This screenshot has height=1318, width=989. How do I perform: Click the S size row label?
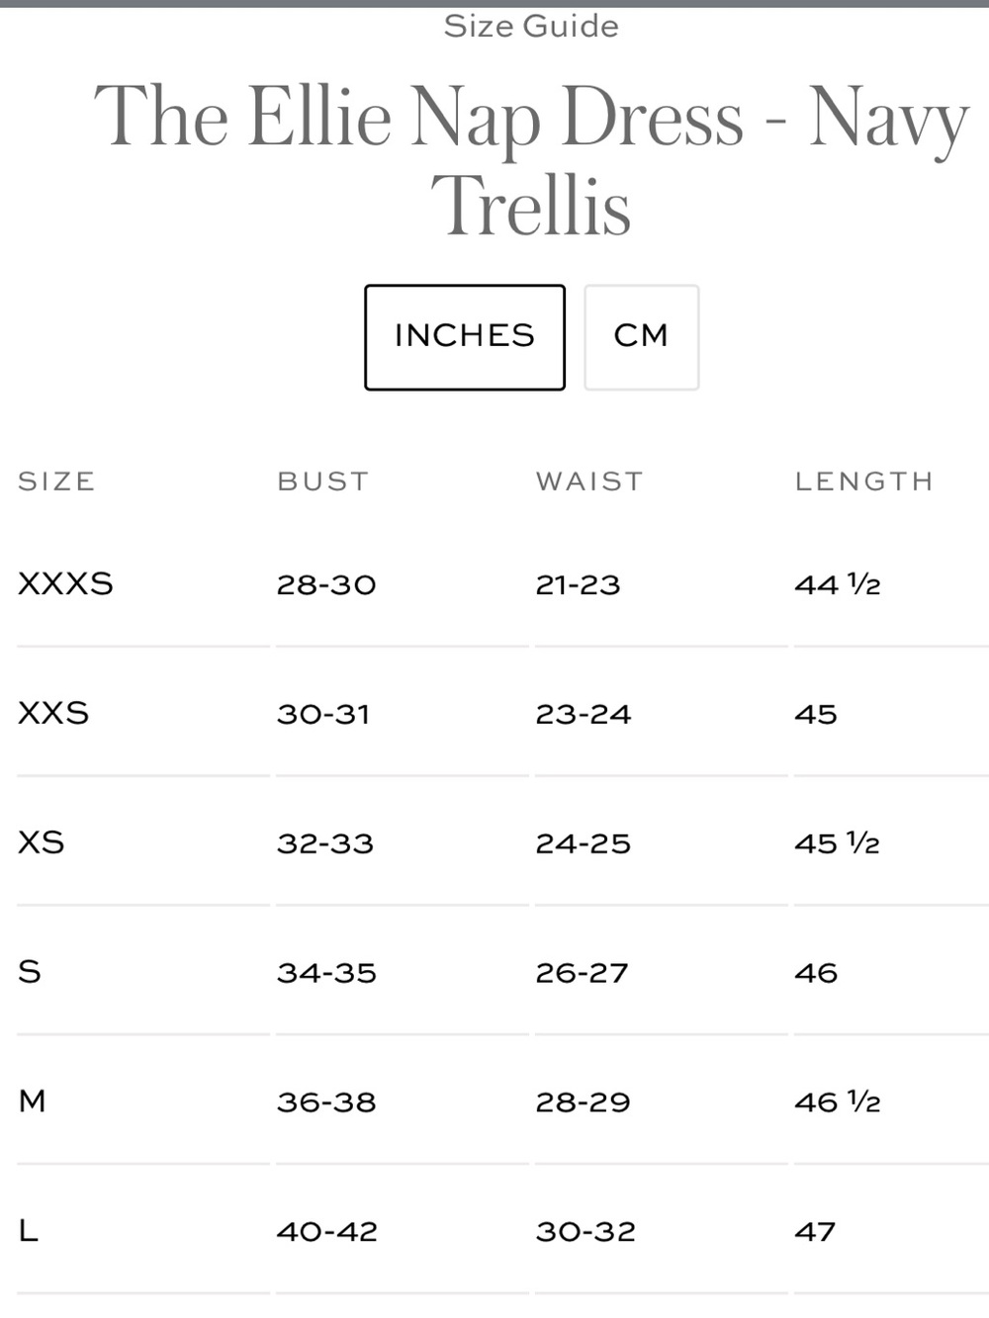coord(30,972)
